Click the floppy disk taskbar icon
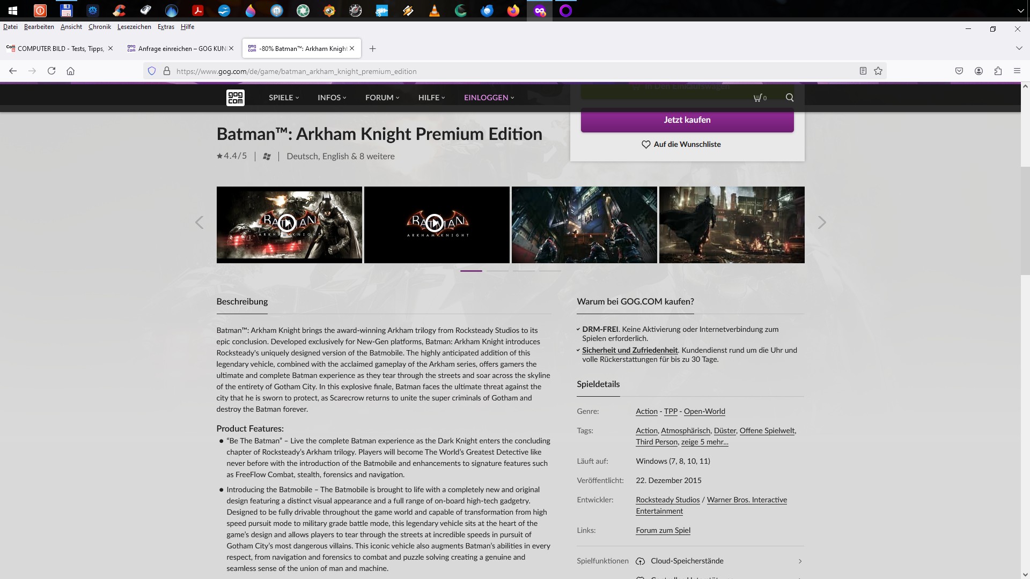The width and height of the screenshot is (1030, 579). pos(66,10)
